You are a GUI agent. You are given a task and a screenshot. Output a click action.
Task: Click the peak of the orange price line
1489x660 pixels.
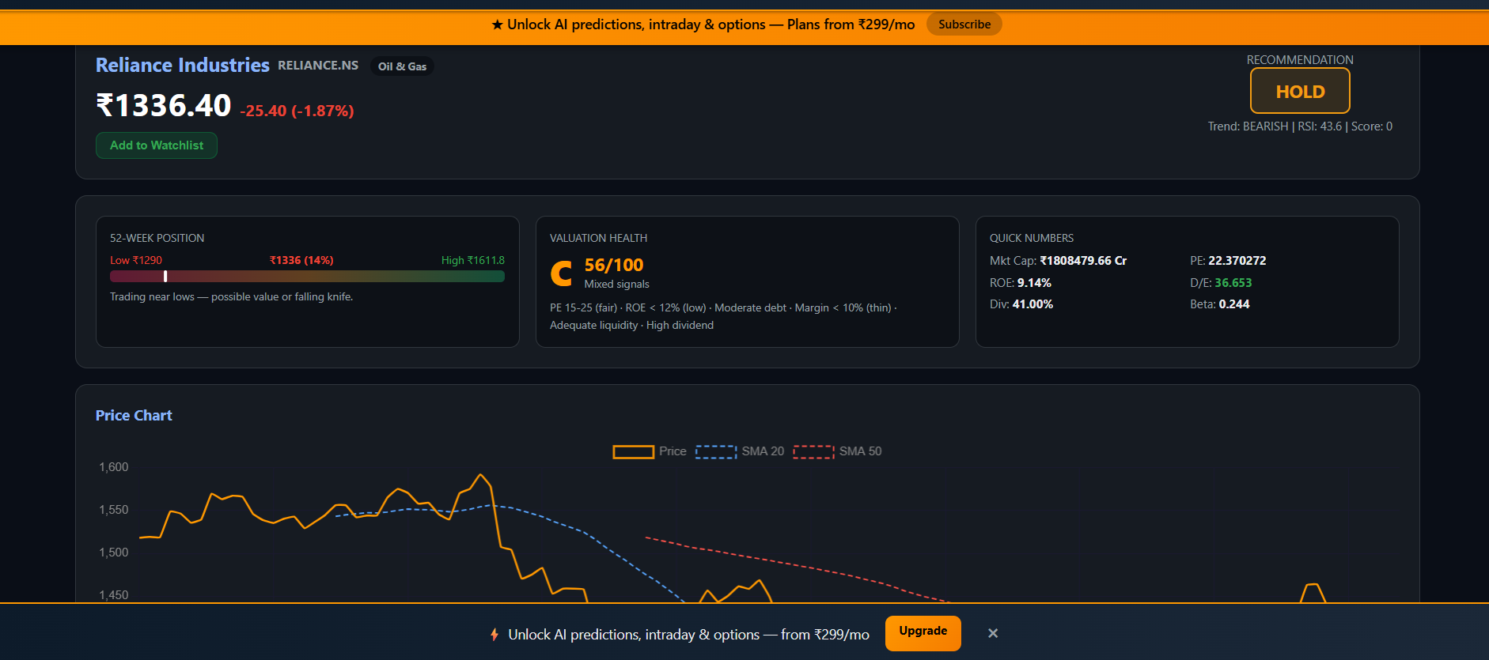click(480, 474)
